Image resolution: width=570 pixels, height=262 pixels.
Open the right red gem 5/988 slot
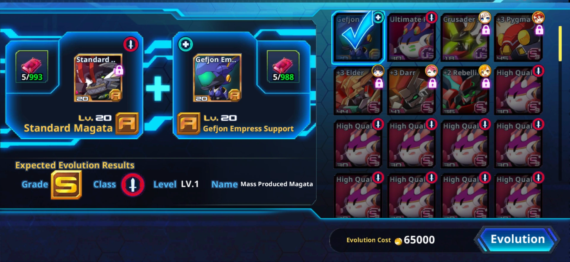(283, 66)
